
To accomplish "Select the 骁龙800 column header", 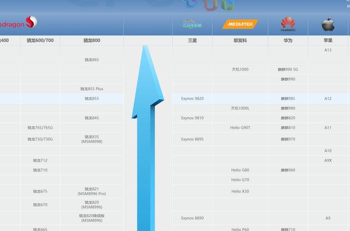I will point(92,41).
